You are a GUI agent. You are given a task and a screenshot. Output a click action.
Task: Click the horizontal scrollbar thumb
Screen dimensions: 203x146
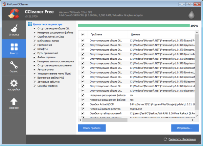click(105, 120)
